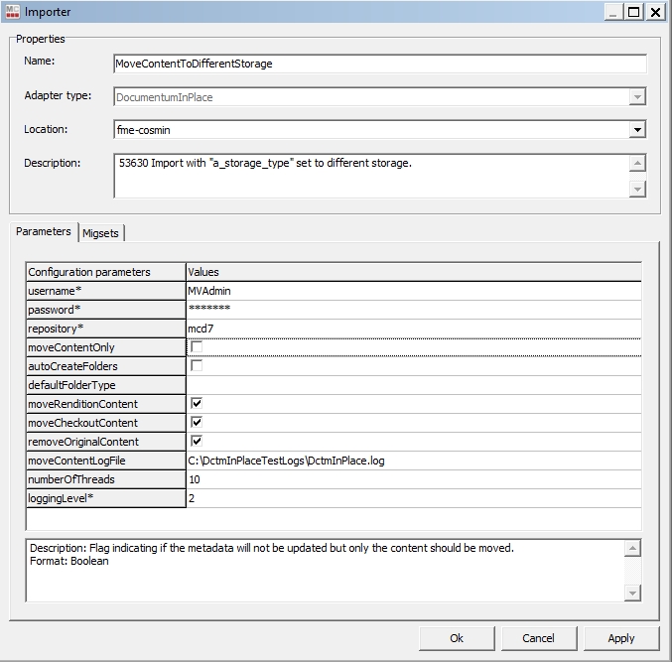Click the Importer app icon in title bar
Screen dimensions: 672x662
point(12,12)
